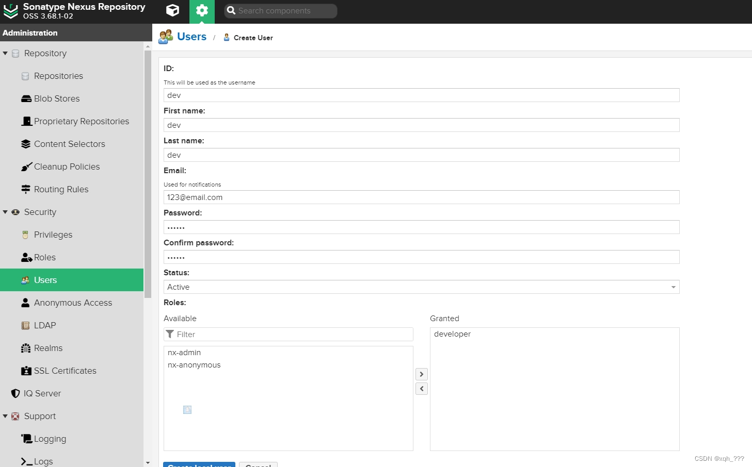Click the LDAP book icon
Screen dimensions: 752x467
(25, 325)
